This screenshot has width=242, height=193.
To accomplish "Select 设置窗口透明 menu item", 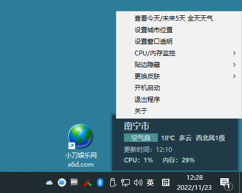I will point(179,42).
